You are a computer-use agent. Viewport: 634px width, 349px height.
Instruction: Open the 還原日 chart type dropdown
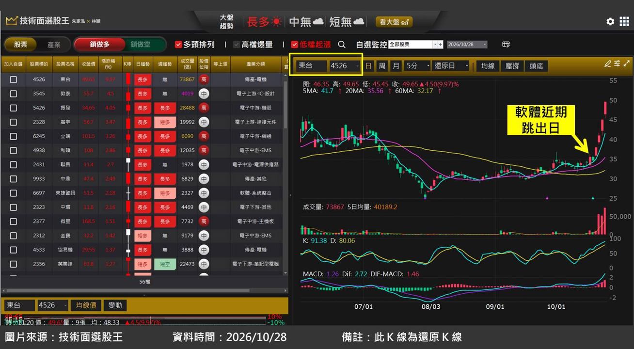click(451, 65)
